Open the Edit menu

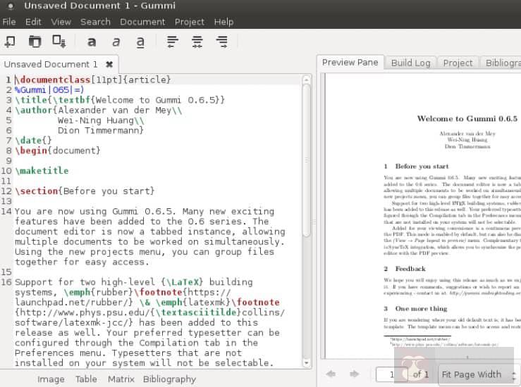pos(33,22)
